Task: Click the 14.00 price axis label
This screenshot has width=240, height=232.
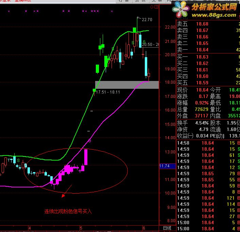Action: tap(170, 138)
